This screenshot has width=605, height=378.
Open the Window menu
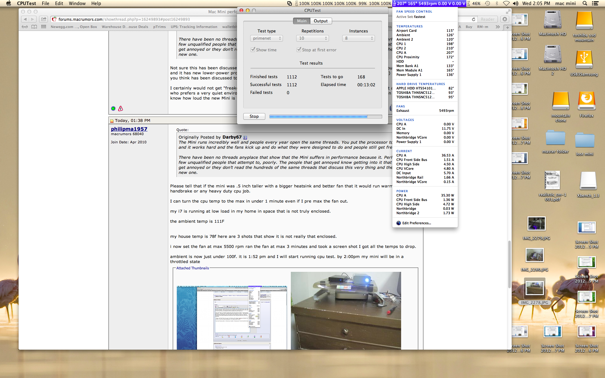point(77,3)
